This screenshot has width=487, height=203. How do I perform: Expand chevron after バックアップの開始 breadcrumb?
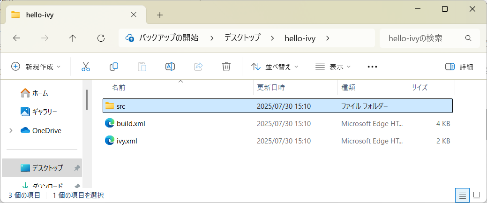point(212,38)
